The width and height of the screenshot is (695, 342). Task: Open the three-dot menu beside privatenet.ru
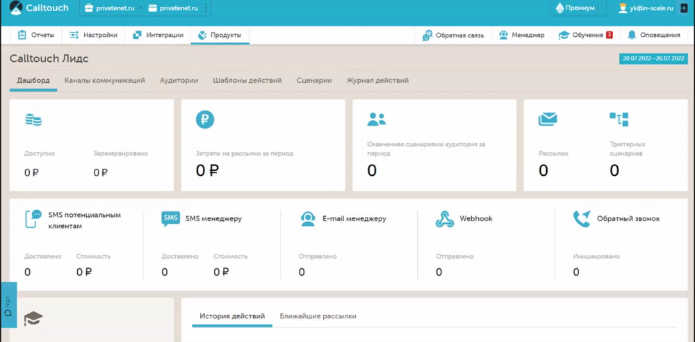(x=205, y=8)
